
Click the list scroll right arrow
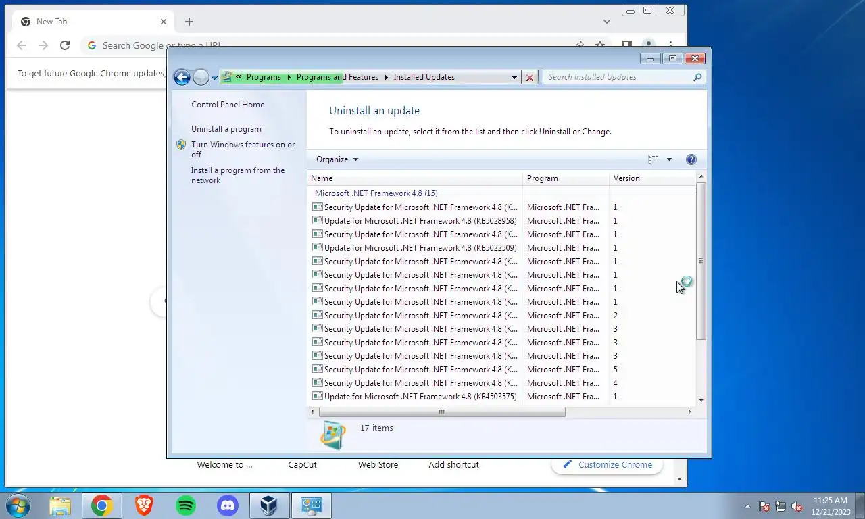(689, 412)
